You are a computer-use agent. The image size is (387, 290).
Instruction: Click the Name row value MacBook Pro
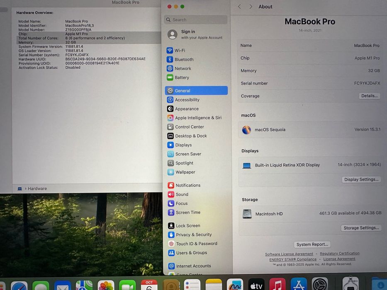point(367,46)
